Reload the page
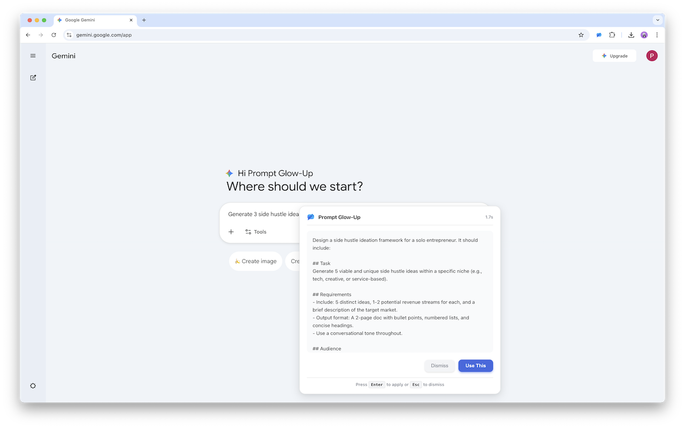Viewport: 685px width, 428px height. [54, 35]
